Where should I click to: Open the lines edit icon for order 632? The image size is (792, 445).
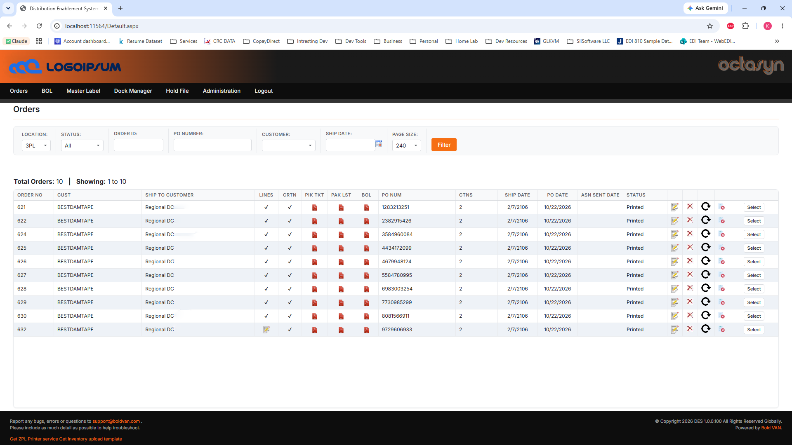coord(266,330)
